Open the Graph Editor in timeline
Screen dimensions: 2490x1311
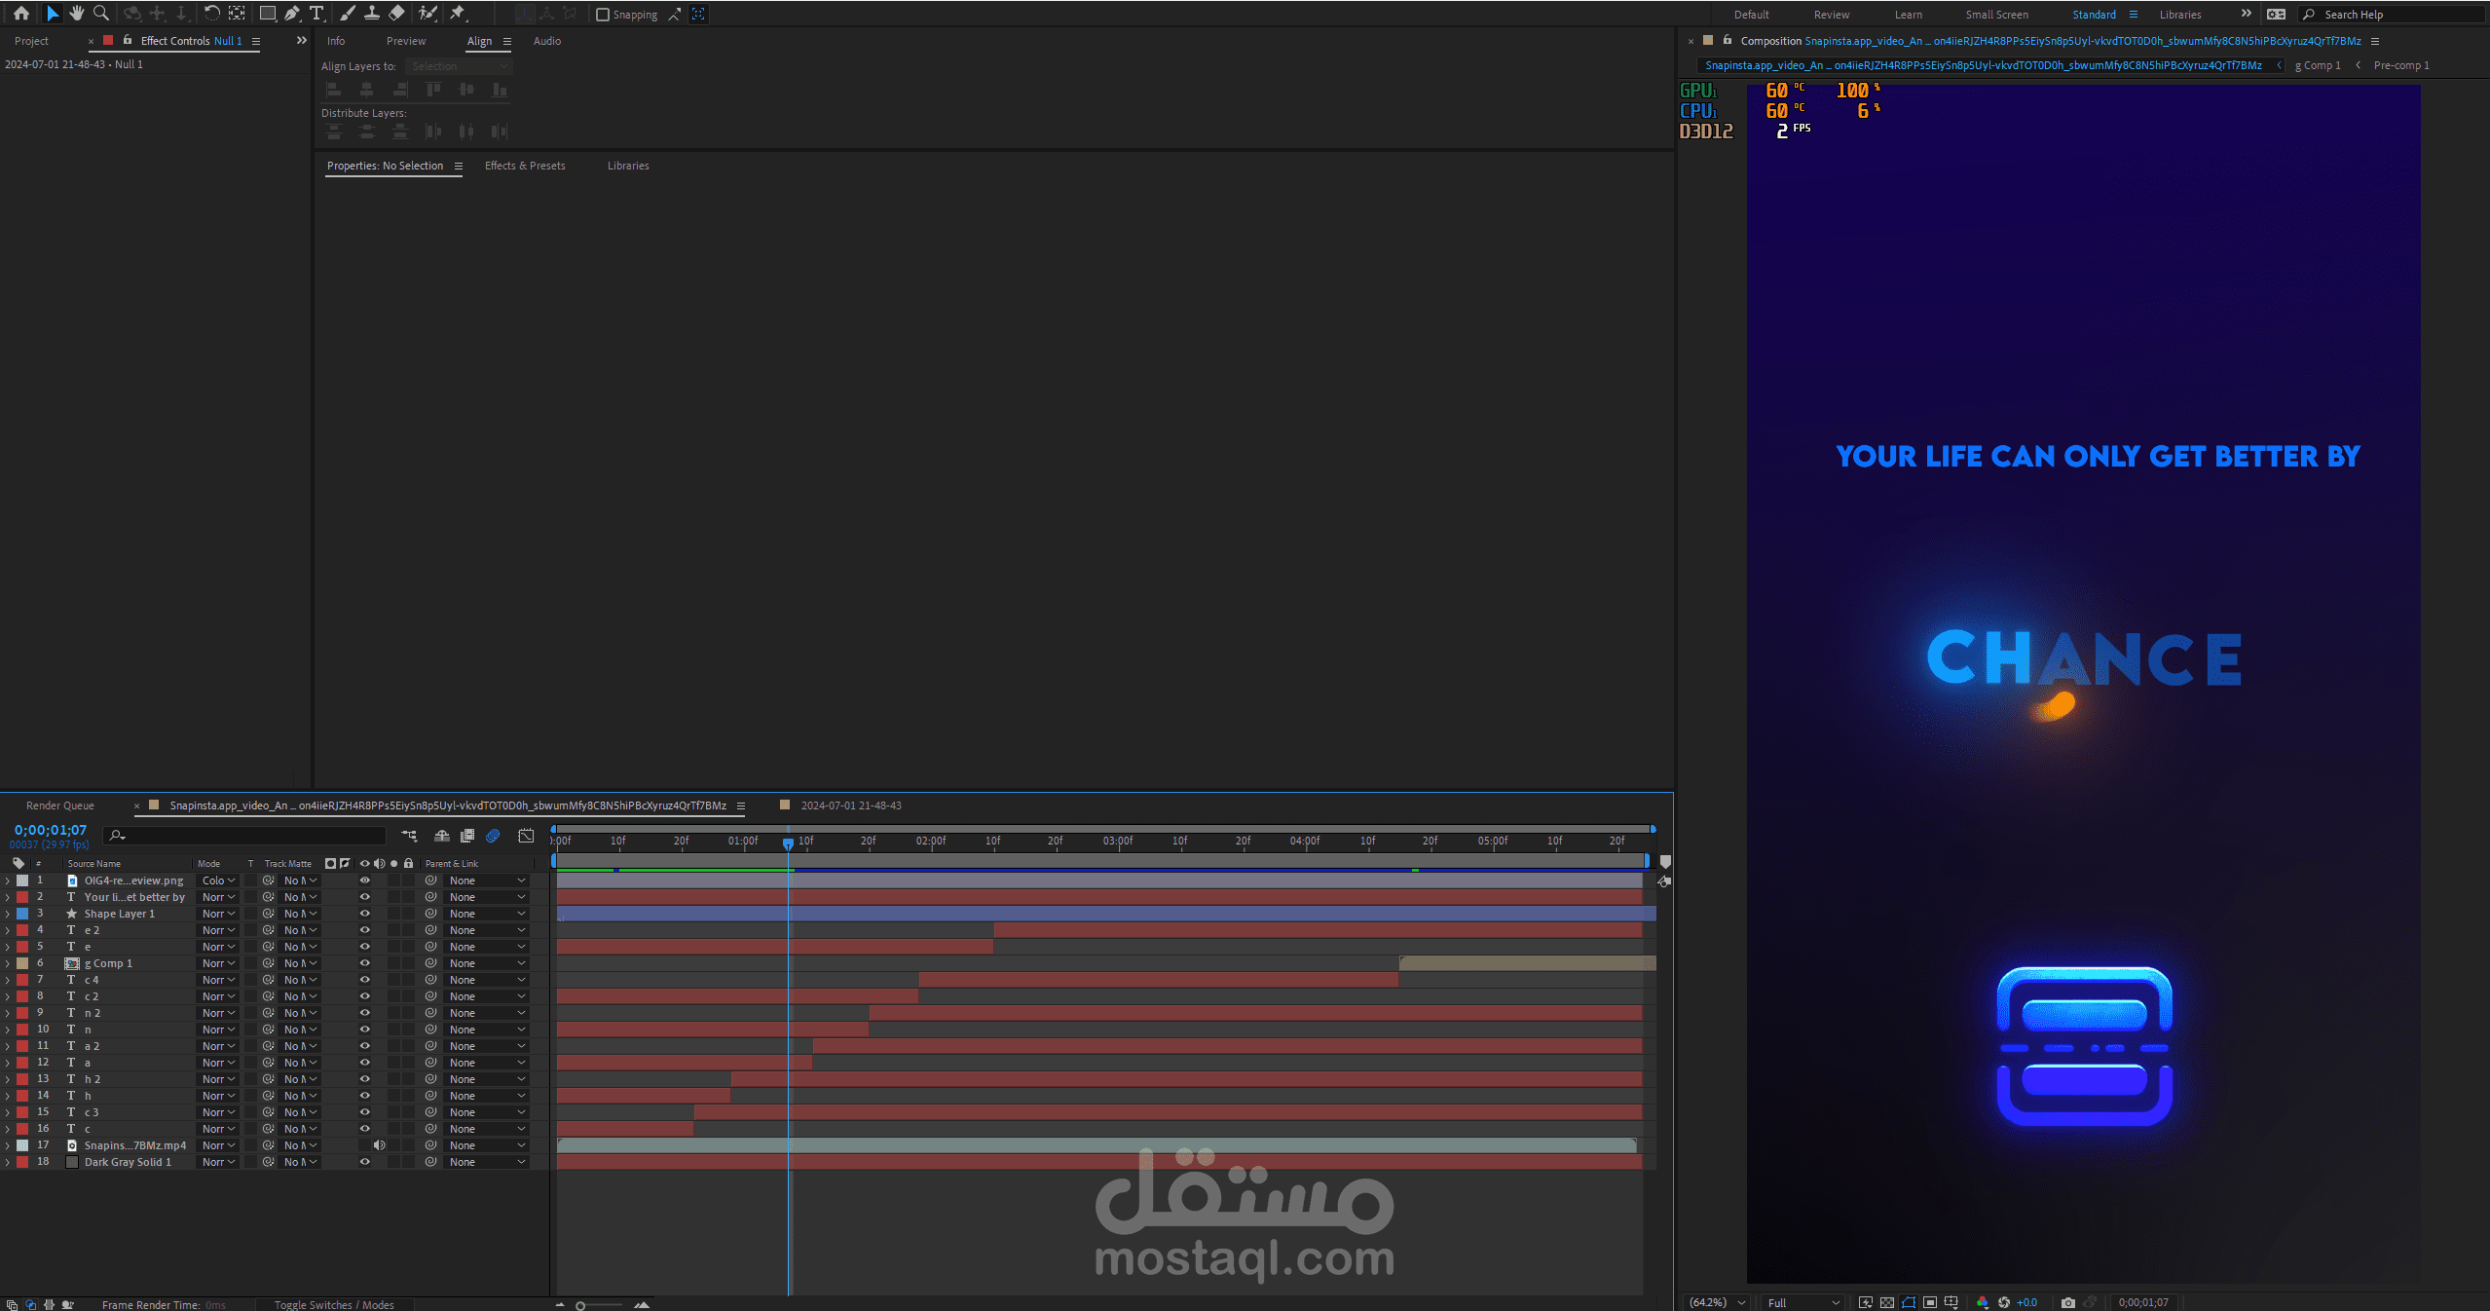coord(526,836)
